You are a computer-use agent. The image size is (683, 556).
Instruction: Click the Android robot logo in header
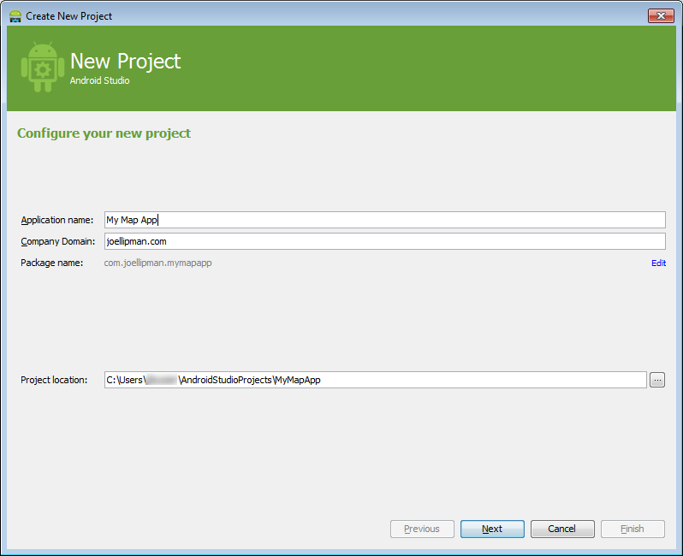[x=42, y=68]
